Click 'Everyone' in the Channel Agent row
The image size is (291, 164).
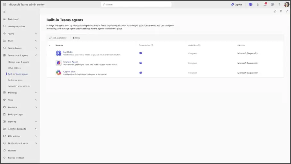tap(193, 63)
